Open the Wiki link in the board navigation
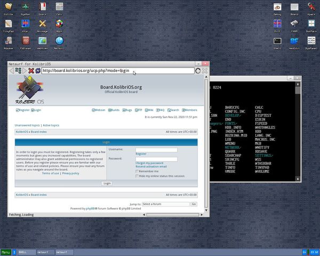The width and height of the screenshot is (320, 256). (x=149, y=110)
